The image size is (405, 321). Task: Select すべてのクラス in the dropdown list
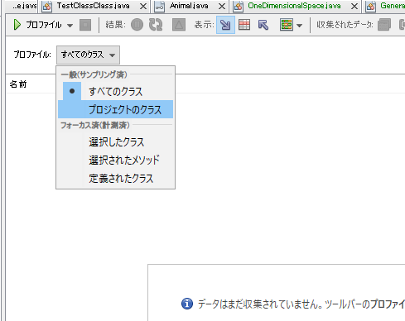[115, 91]
